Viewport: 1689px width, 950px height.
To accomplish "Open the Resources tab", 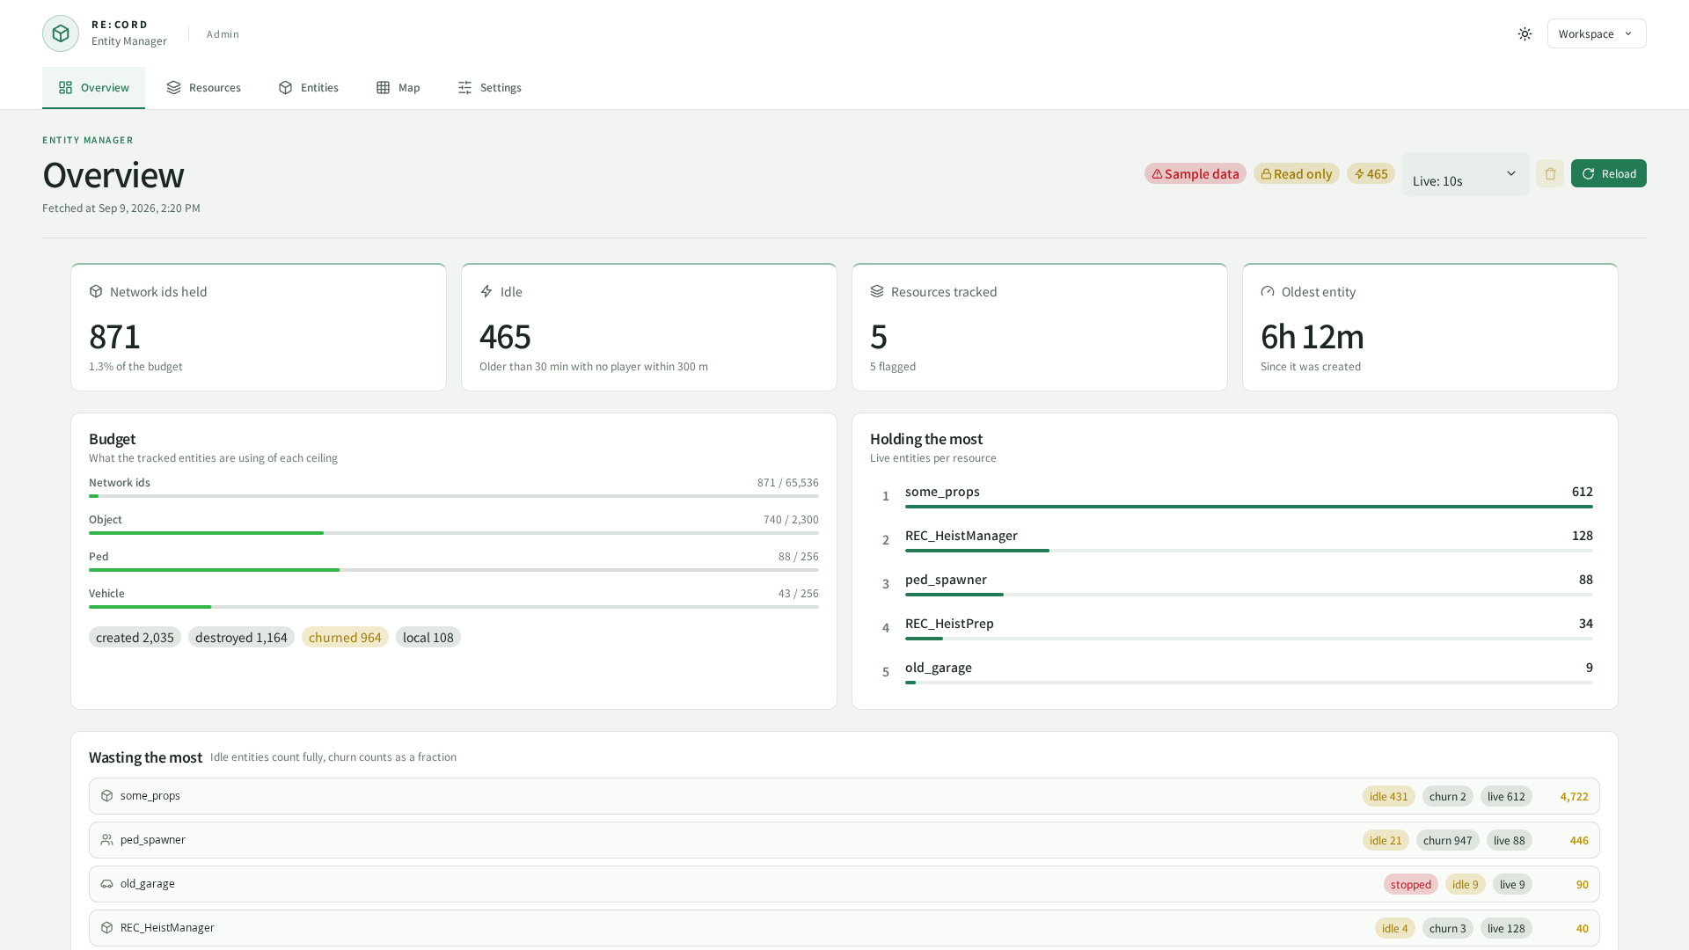I will point(203,87).
